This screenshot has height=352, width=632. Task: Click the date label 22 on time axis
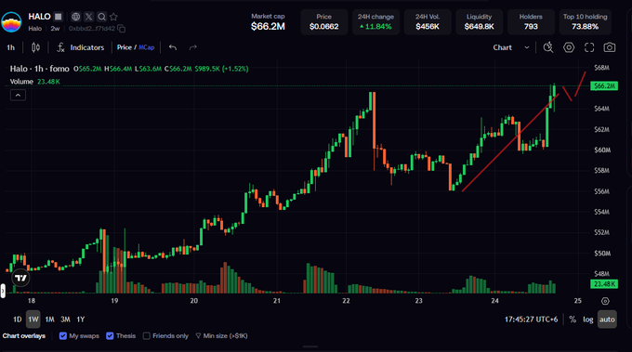pyautogui.click(x=347, y=301)
